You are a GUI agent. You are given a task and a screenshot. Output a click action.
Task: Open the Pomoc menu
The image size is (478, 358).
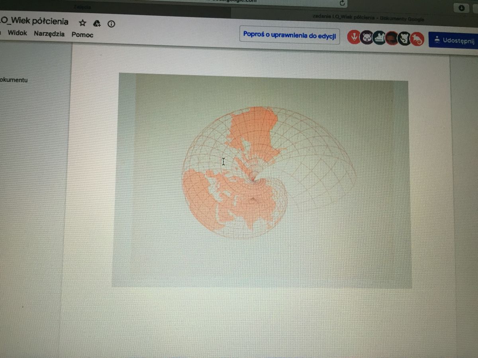[x=82, y=35]
